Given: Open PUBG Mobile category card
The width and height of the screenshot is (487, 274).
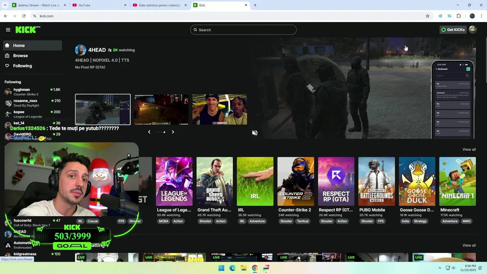Looking at the screenshot, I should tap(377, 181).
